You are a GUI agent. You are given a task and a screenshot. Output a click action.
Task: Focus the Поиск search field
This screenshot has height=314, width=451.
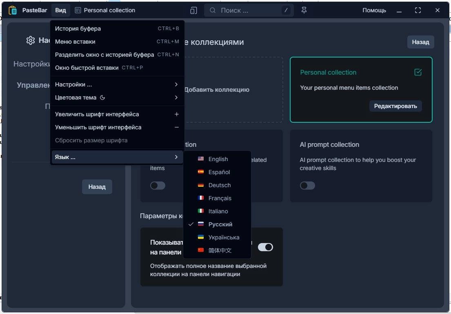coord(249,10)
